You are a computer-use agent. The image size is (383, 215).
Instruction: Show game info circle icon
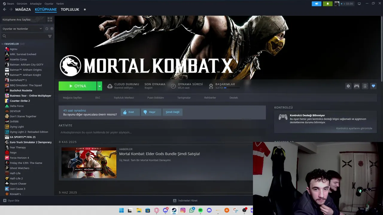[x=365, y=86]
